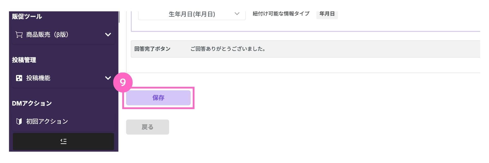Click the sidebar vertical scrollbar
489x163 pixels.
tap(119, 17)
